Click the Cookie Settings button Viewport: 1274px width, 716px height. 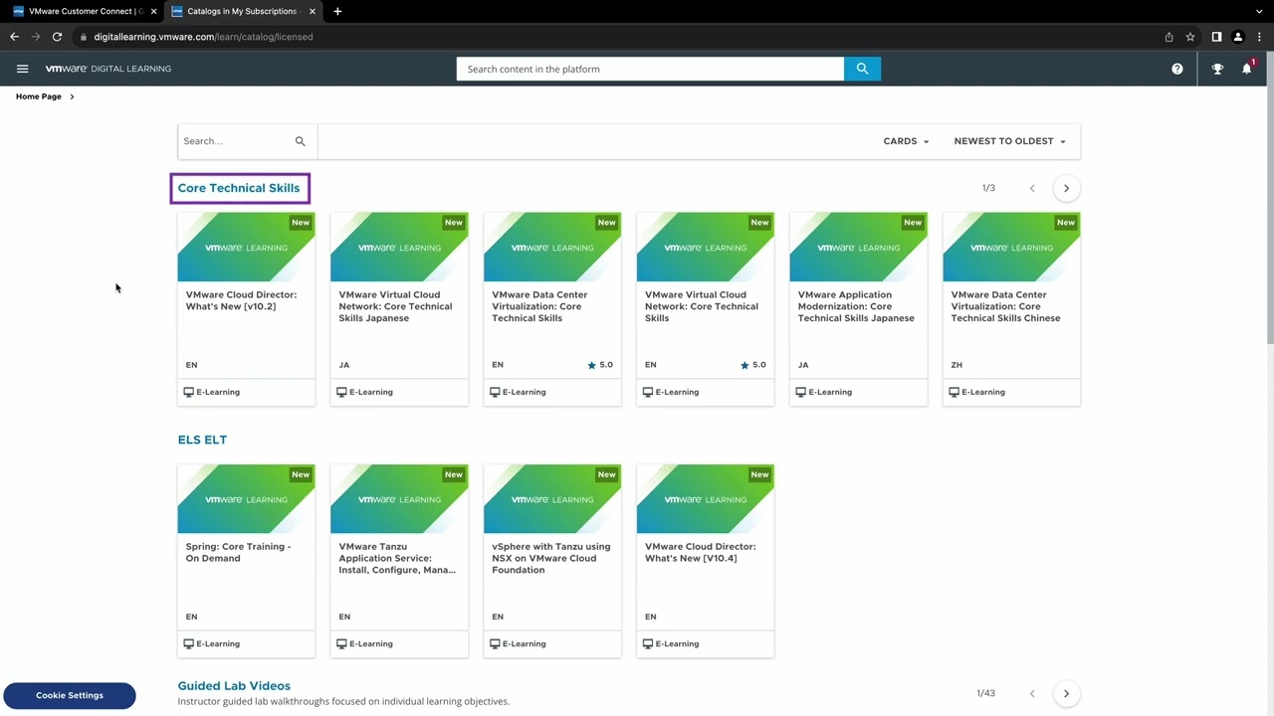(70, 695)
